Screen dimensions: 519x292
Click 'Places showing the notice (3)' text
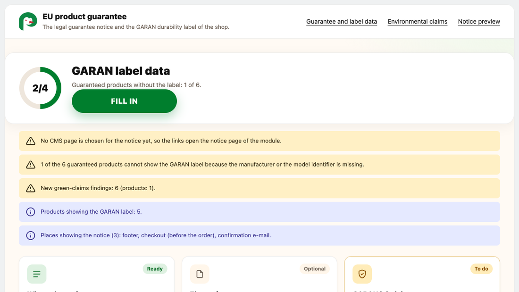[156, 235]
